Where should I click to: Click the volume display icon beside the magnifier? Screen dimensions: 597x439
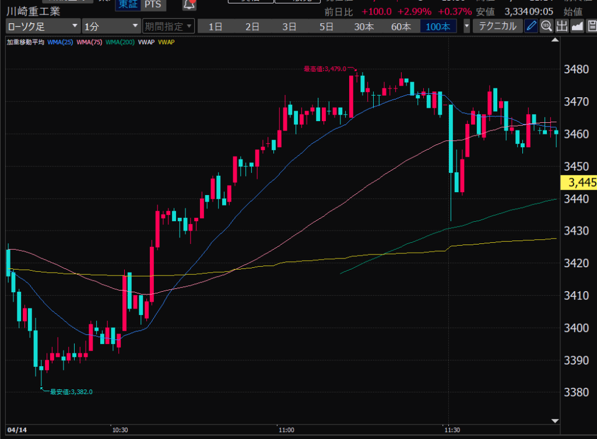(561, 26)
